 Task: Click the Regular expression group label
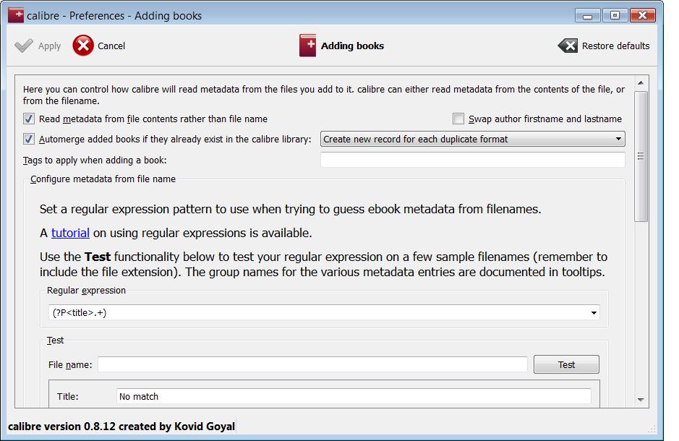(x=86, y=291)
